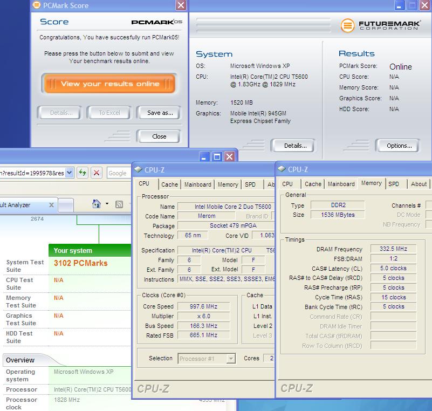Click Overview section tab in browser page

tap(20, 360)
